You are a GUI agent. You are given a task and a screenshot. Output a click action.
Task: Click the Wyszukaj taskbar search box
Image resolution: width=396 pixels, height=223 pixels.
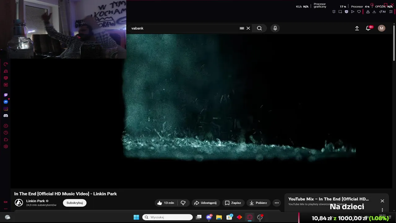[x=167, y=217]
